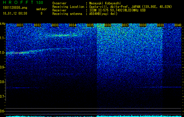Click the ICOM IC-575 receiver value
Image resolution: width=184 pixels, height=117 pixels.
point(117,10)
